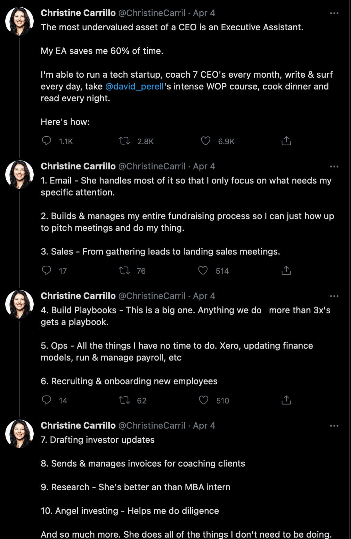Share the tweet about fundraising process
The height and width of the screenshot is (539, 351).
(286, 271)
